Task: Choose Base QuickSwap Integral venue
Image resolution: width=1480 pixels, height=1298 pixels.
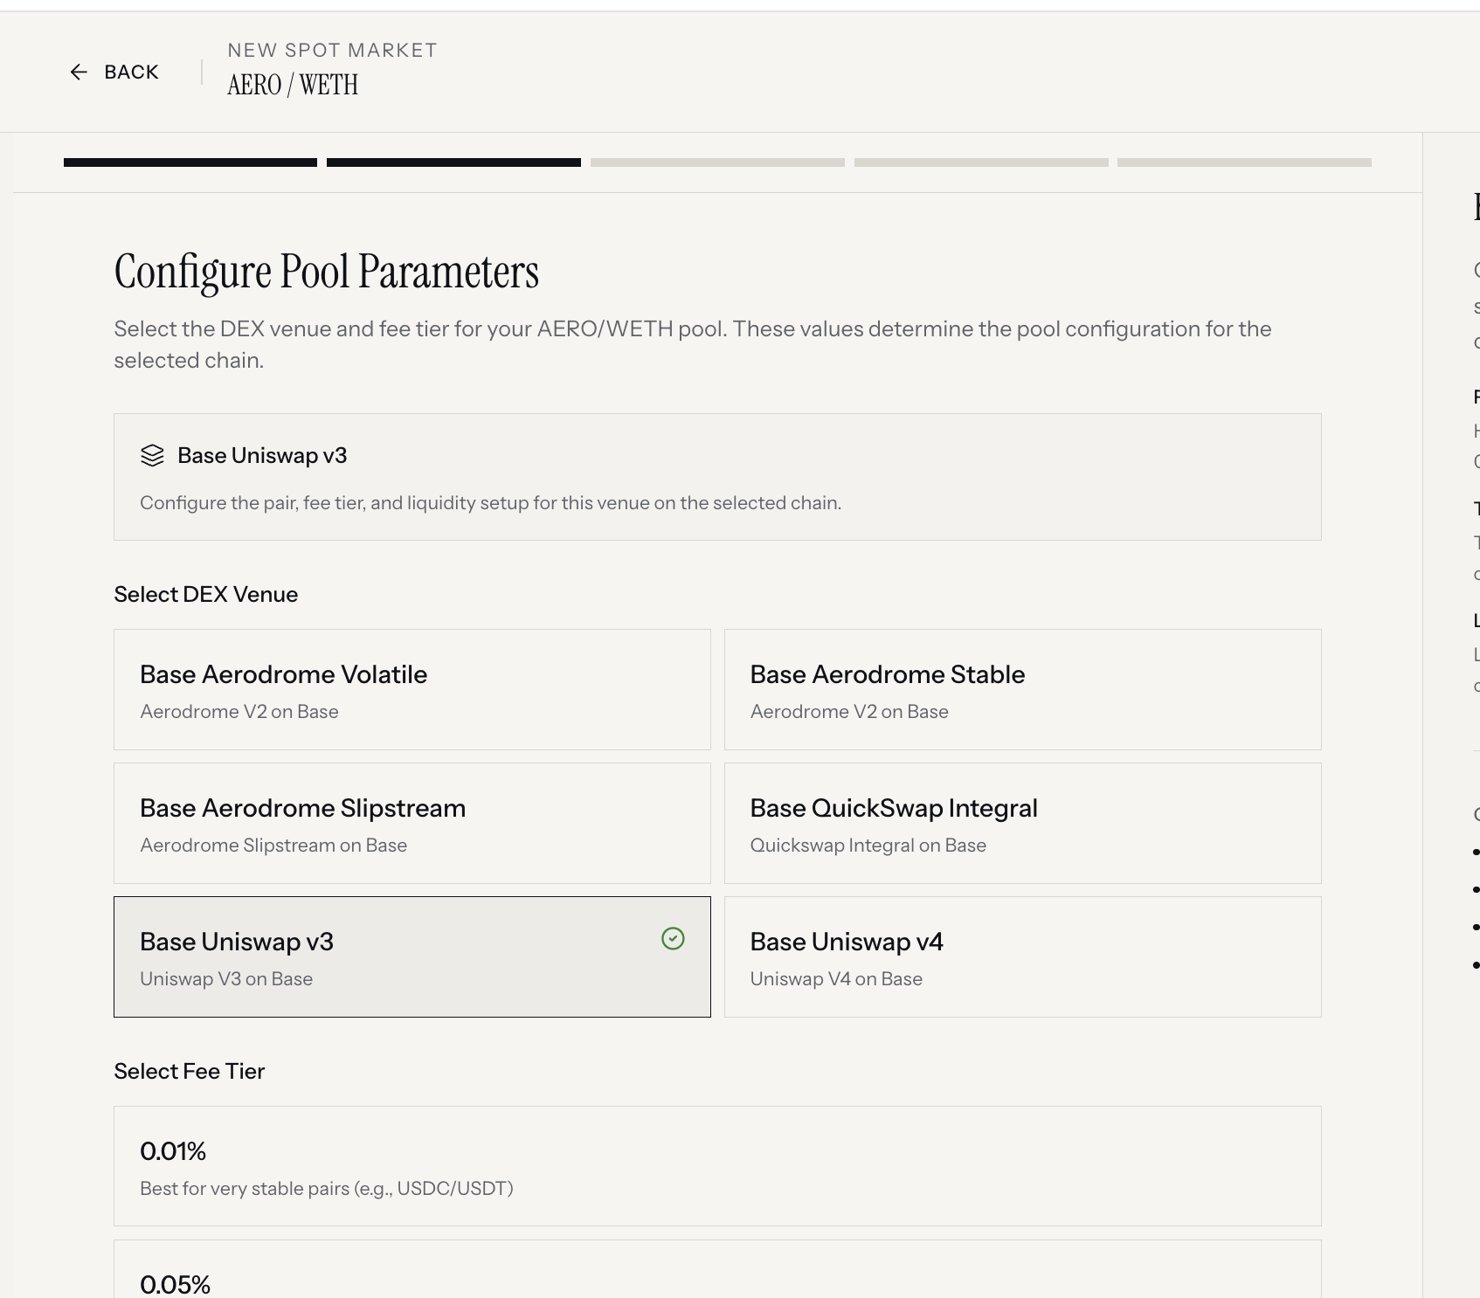Action: (x=1023, y=824)
